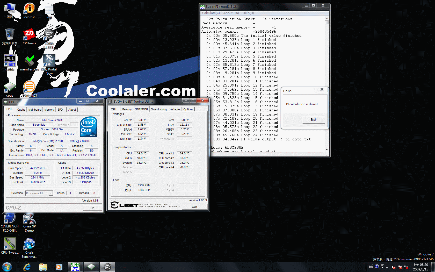Click the Bus Speed 224.4 MHz value
The width and height of the screenshot is (435, 272).
pos(38,177)
